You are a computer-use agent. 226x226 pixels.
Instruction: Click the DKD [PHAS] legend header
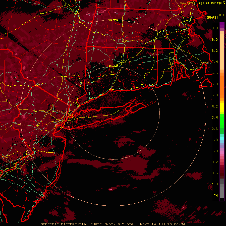pyautogui.click(x=215, y=16)
